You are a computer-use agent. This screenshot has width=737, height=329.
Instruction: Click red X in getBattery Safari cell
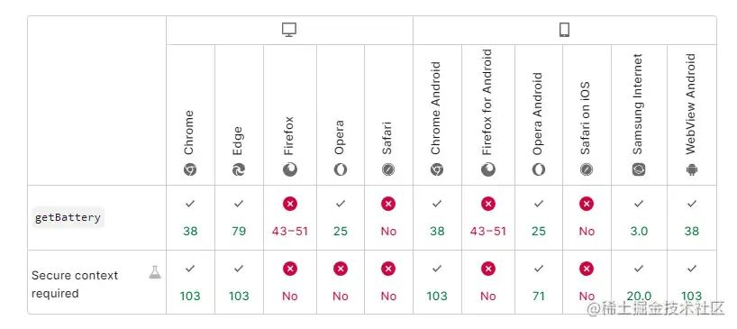(388, 204)
